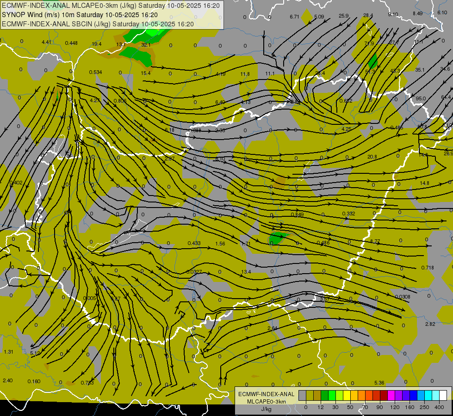Click the map value 4.41
The height and width of the screenshot is (416, 453).
point(46,42)
